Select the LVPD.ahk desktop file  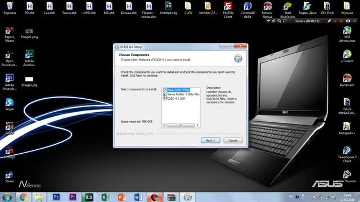pyautogui.click(x=89, y=8)
